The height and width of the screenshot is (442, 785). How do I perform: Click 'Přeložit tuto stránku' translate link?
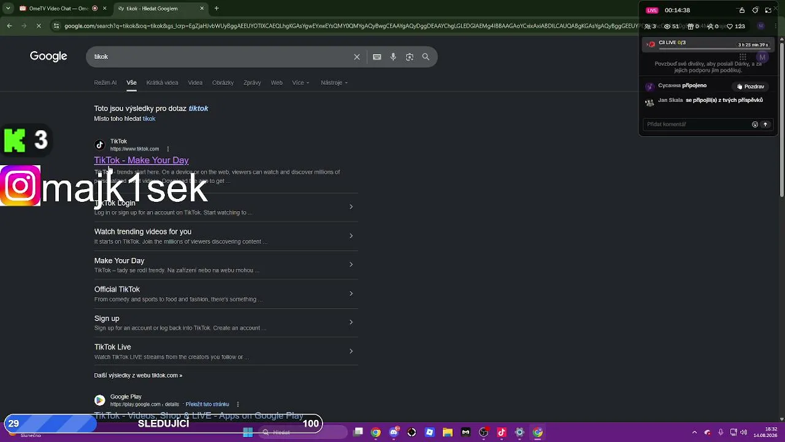[207, 405]
